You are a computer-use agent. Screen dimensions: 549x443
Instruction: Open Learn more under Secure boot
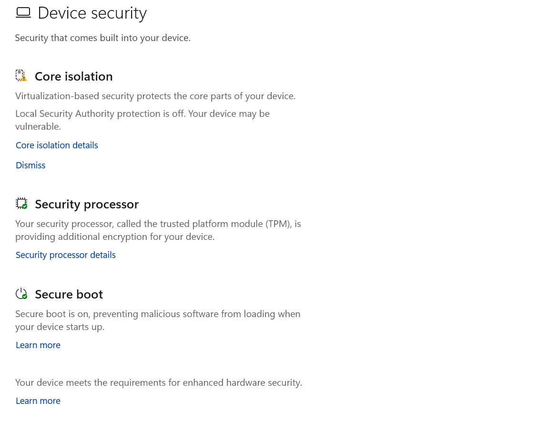click(38, 345)
